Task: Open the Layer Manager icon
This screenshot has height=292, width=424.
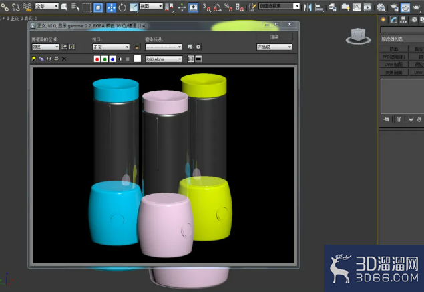Action: pos(333,7)
